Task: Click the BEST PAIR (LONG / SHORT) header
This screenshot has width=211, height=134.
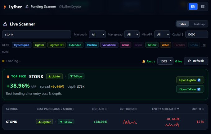Action: [x=55, y=109]
